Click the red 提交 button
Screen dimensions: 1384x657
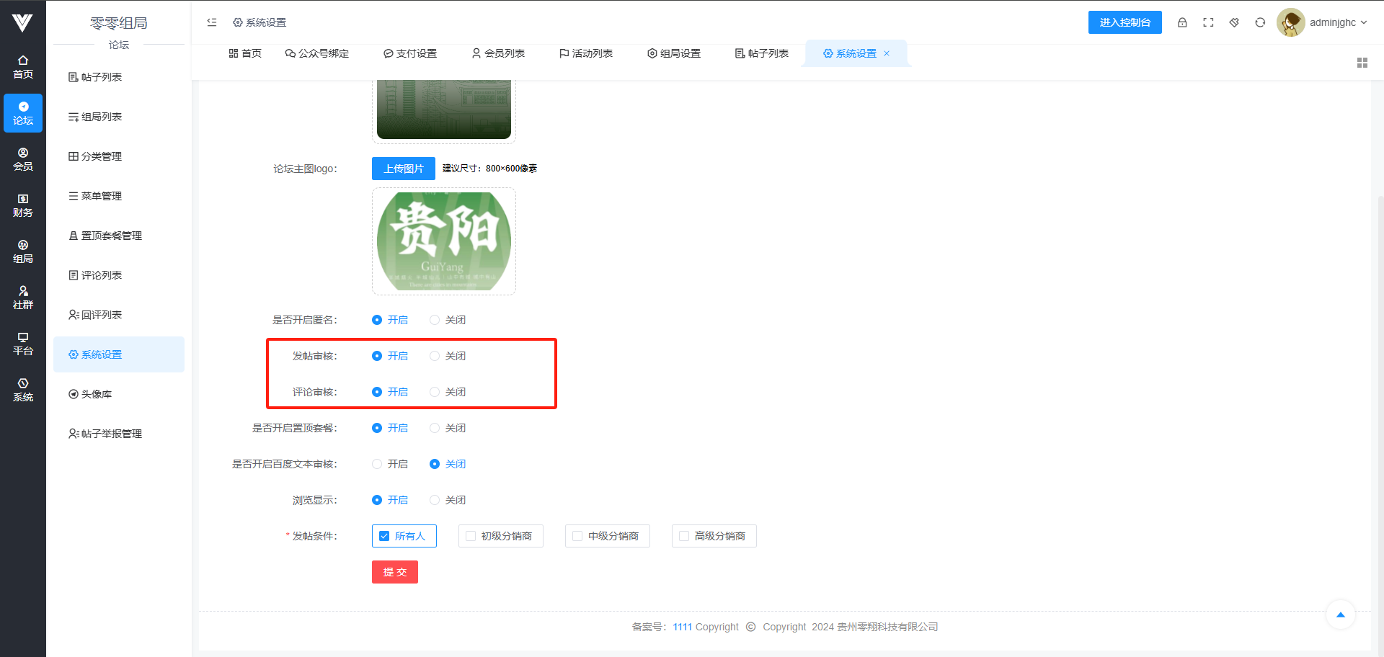[394, 572]
